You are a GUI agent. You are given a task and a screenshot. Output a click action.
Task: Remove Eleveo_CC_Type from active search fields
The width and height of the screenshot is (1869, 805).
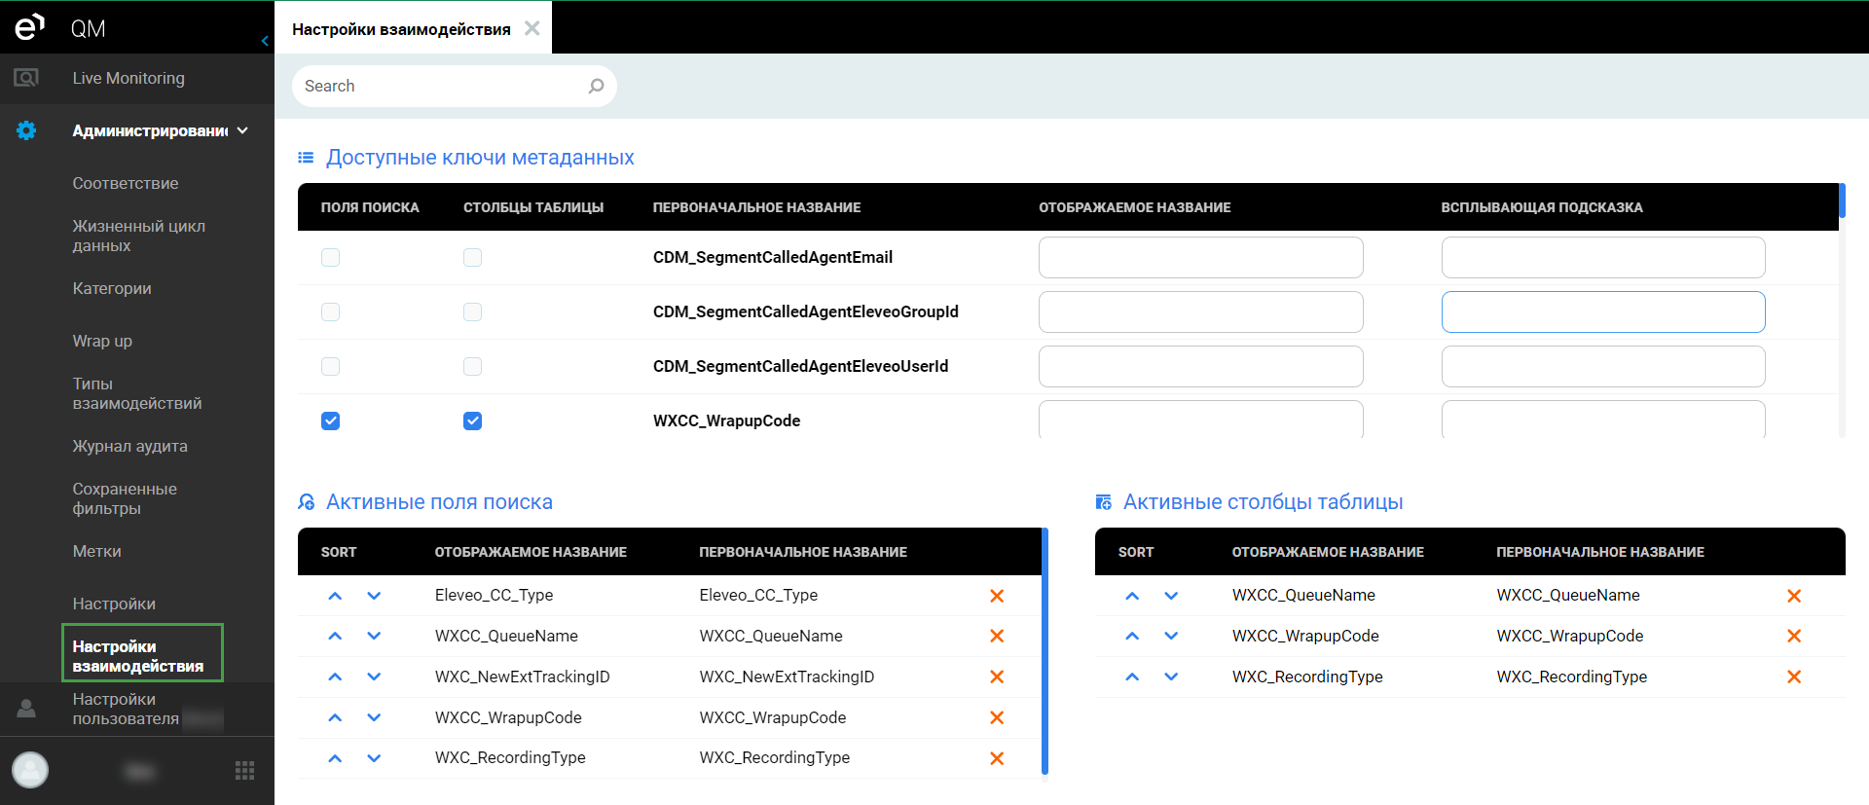coord(997,596)
